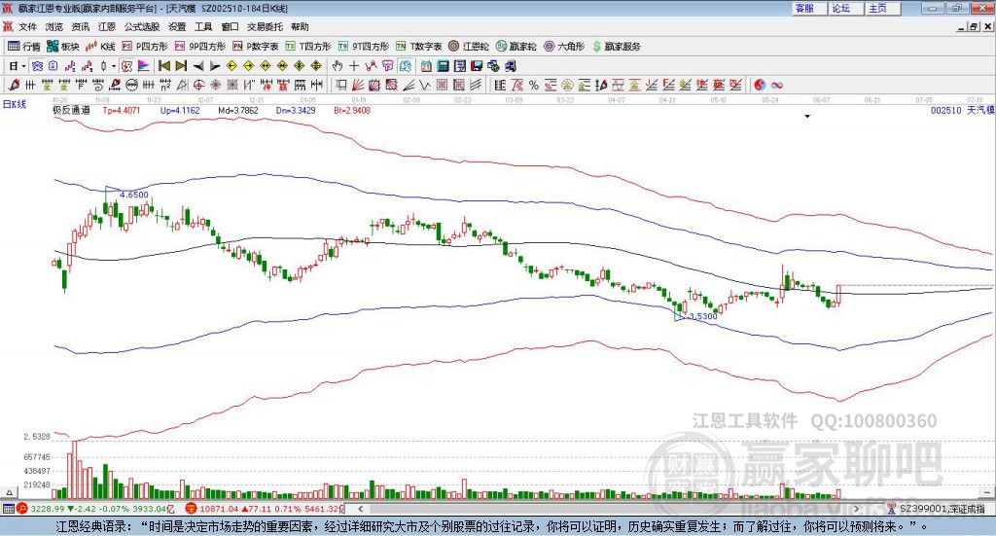The width and height of the screenshot is (996, 536).
Task: Click the small black triangle marker above chart
Action: (807, 116)
